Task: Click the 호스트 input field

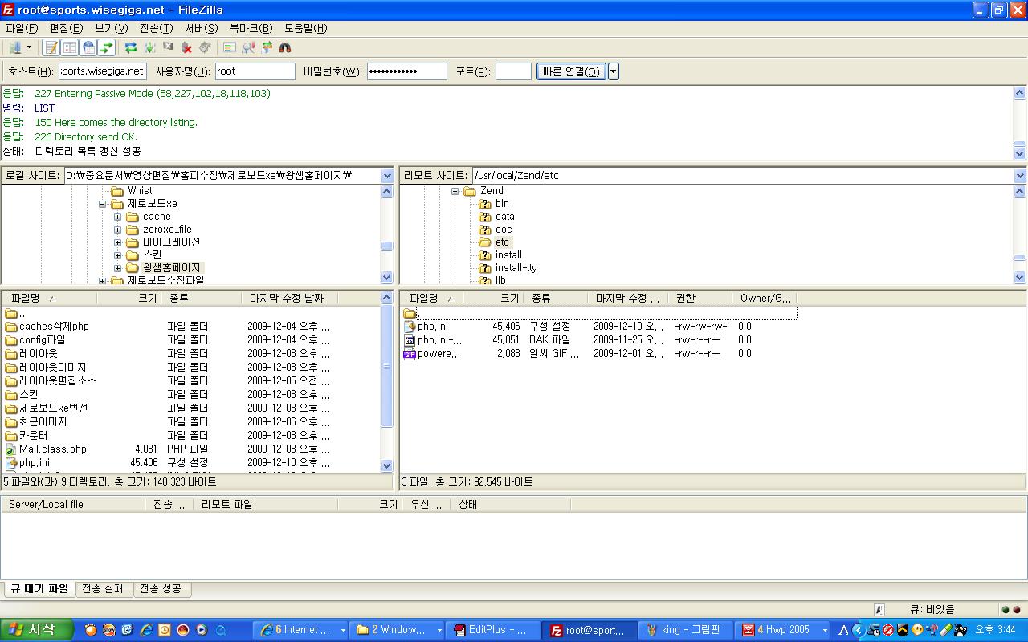Action: [102, 71]
